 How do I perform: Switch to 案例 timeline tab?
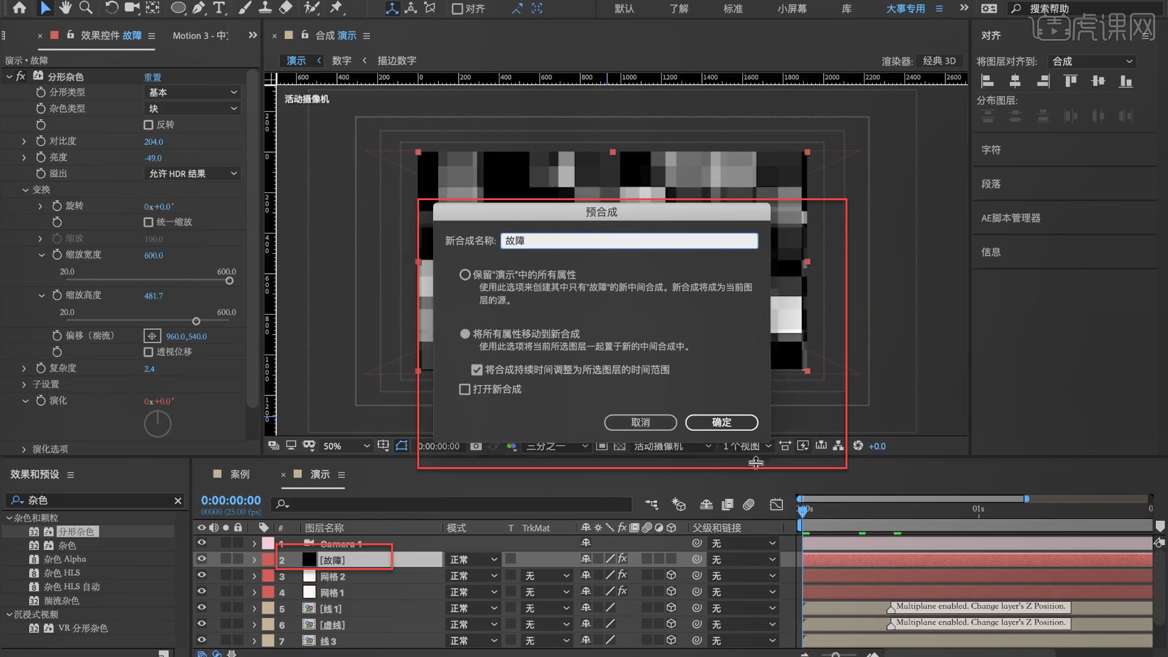point(240,474)
